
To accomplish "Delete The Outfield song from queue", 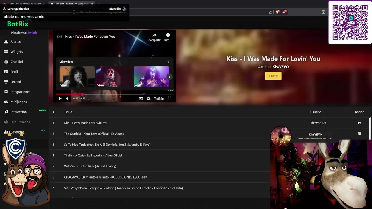I will pos(360,134).
